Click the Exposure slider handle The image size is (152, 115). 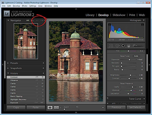[x=129, y=60]
